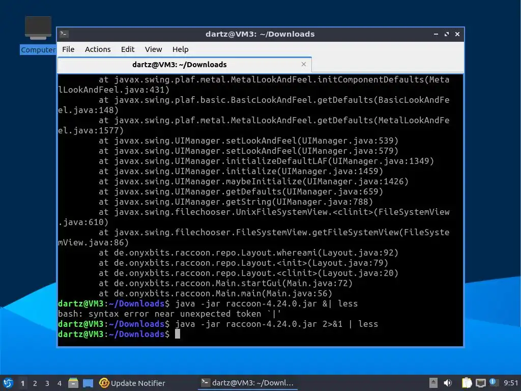Open the volume control tray icon
The width and height of the screenshot is (521, 391).
(448, 383)
